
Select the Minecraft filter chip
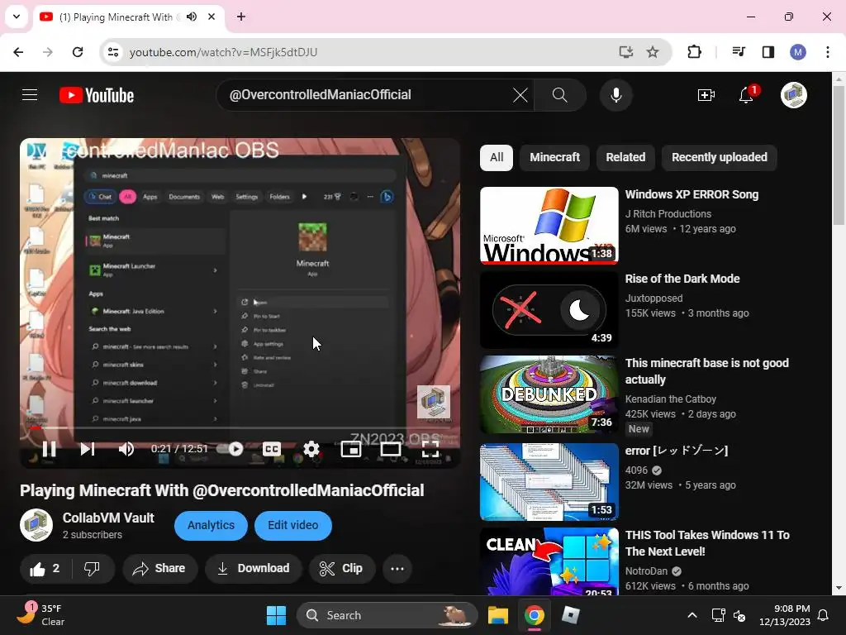click(554, 158)
